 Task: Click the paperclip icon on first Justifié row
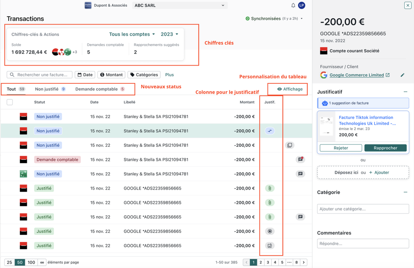tap(270, 188)
